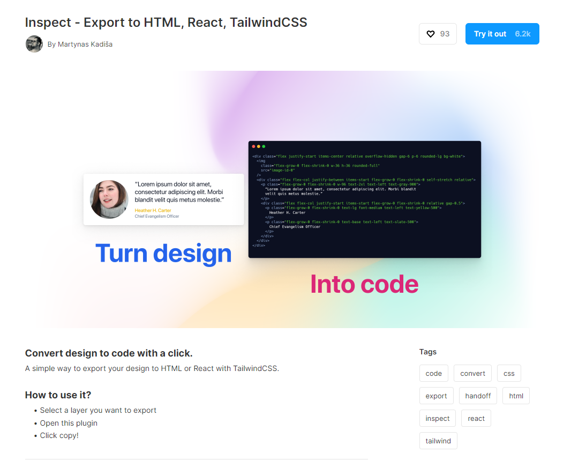Select the export tag

point(436,396)
